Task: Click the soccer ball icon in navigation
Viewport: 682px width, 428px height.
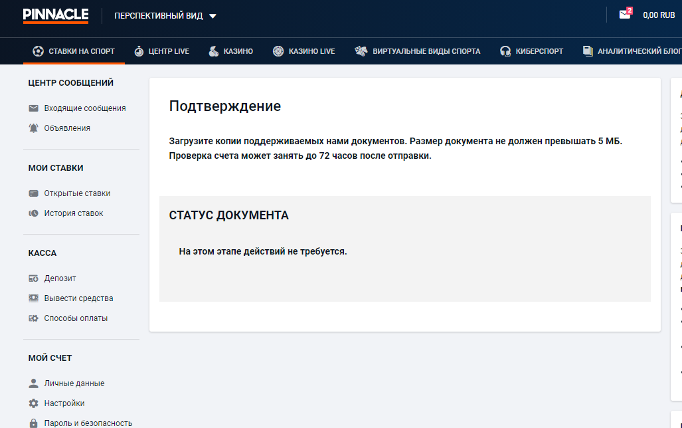Action: pyautogui.click(x=39, y=51)
